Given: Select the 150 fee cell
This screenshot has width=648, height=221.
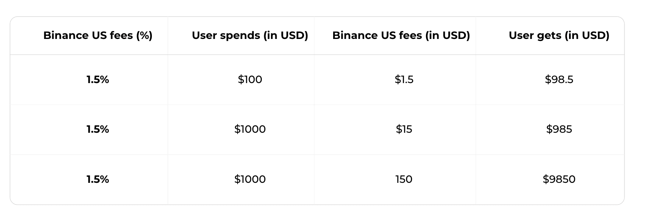Looking at the screenshot, I should (404, 179).
